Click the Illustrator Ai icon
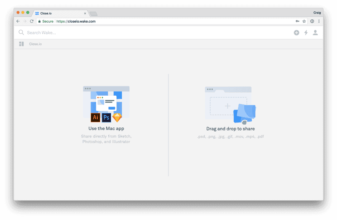337x220 pixels. pyautogui.click(x=96, y=118)
